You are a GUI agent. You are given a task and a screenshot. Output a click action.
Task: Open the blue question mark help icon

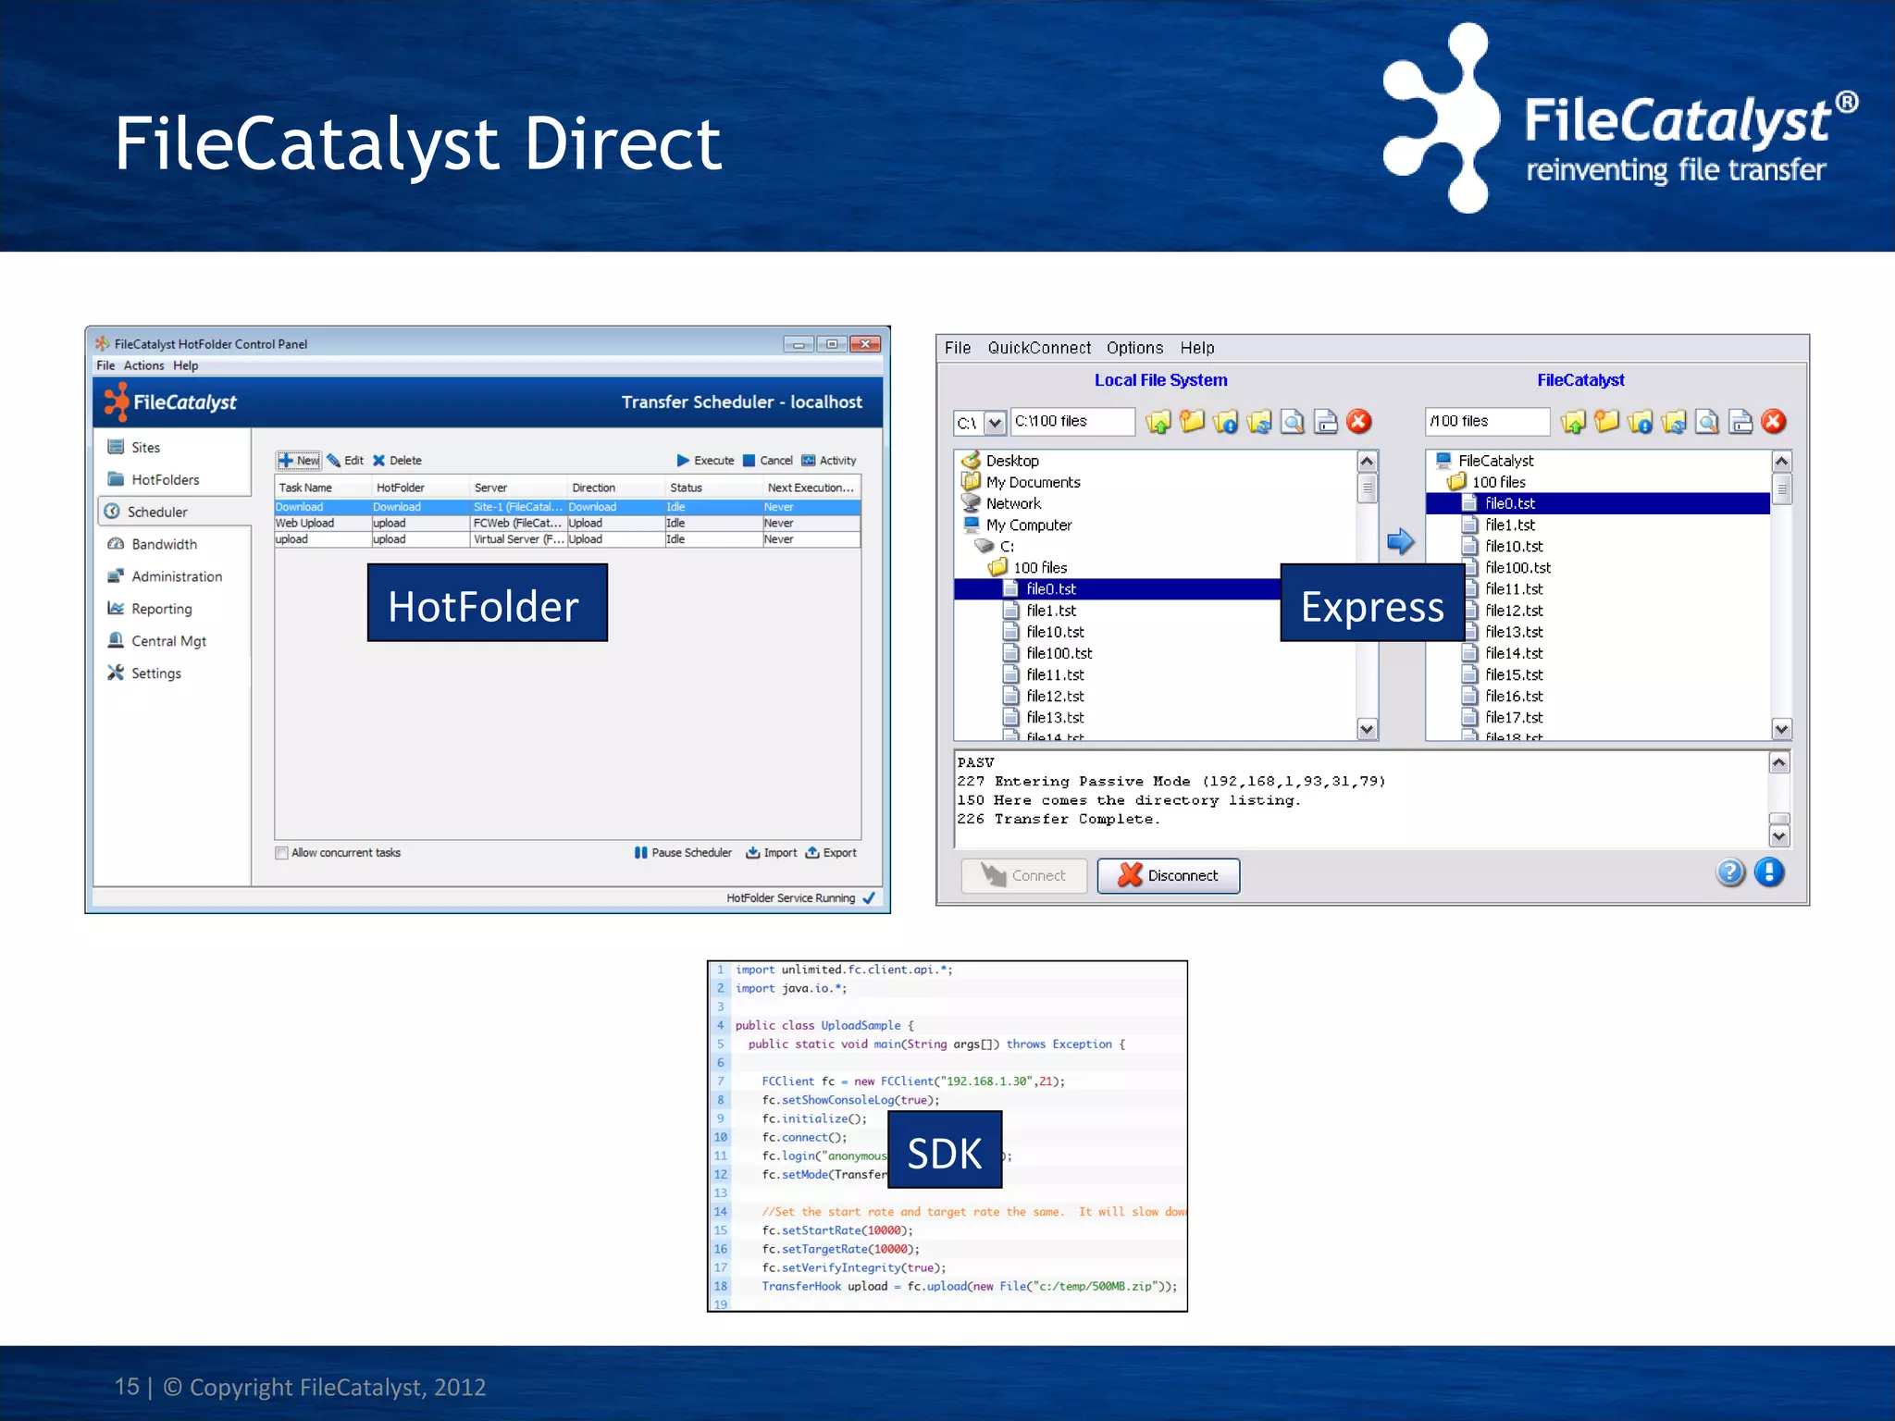pos(1730,872)
